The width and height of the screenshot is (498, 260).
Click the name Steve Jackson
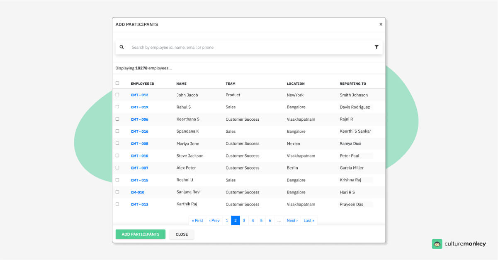click(x=190, y=156)
